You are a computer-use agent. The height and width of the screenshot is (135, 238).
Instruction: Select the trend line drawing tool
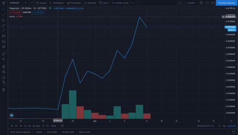4,15
